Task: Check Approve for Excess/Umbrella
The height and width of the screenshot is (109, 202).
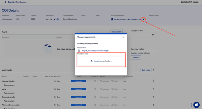Action: coord(101,97)
